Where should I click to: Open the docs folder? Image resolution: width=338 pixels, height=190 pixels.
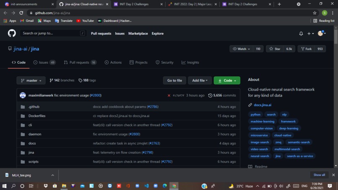coord(32,143)
